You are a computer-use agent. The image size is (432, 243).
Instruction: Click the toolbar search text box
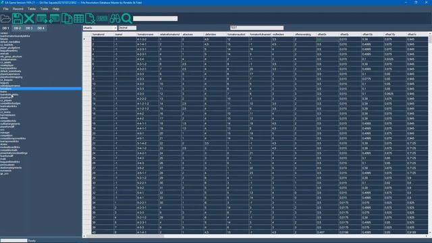click(155, 18)
